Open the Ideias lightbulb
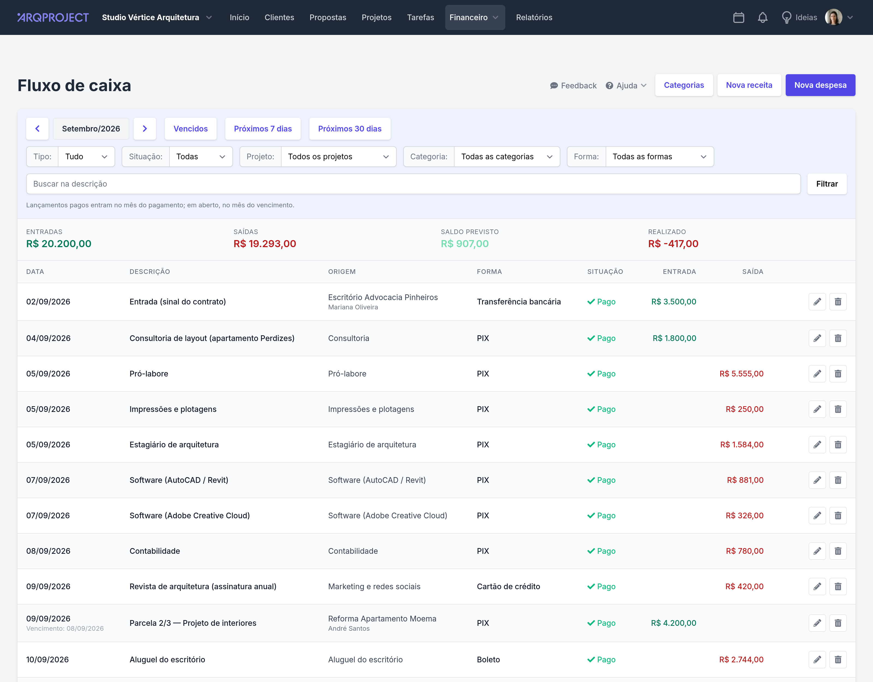 [x=799, y=17]
